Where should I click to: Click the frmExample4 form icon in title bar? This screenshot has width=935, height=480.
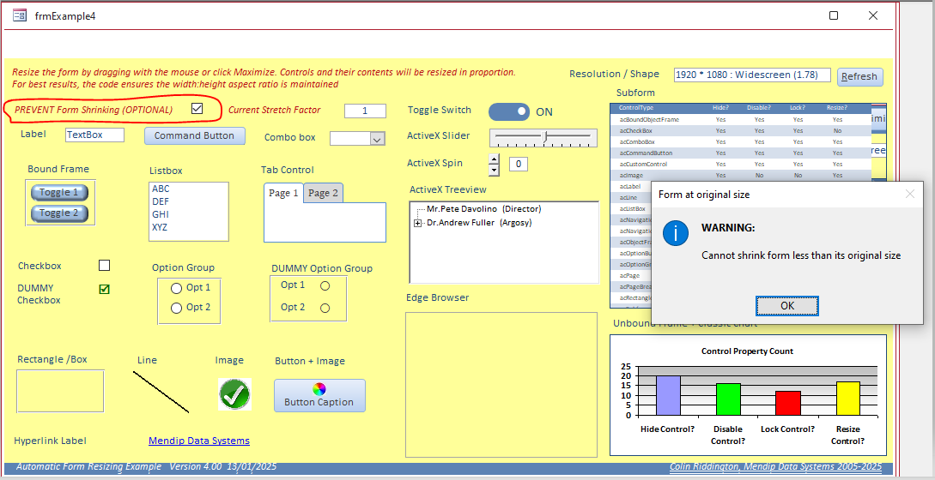click(x=20, y=16)
